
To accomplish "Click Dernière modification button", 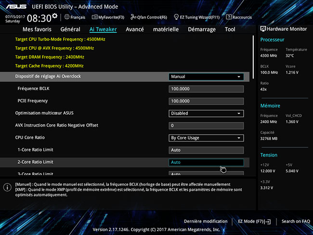I will (x=206, y=221).
